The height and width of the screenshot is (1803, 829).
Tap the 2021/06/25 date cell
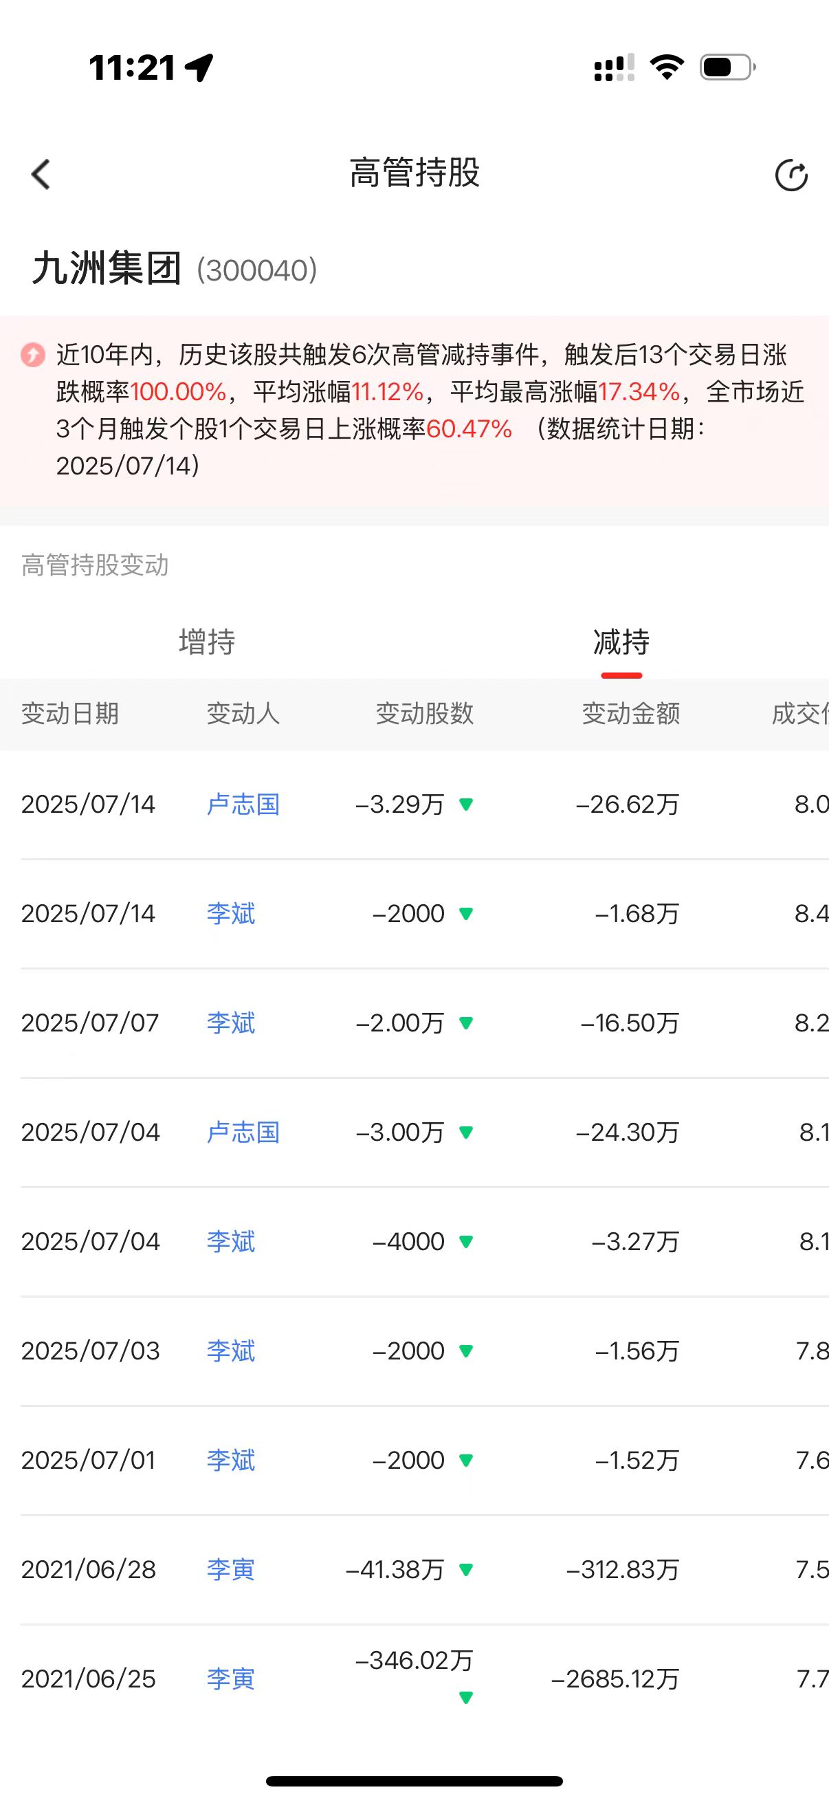click(89, 1679)
